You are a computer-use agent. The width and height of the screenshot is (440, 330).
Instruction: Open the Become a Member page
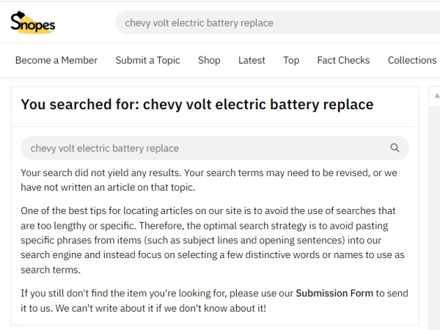56,60
